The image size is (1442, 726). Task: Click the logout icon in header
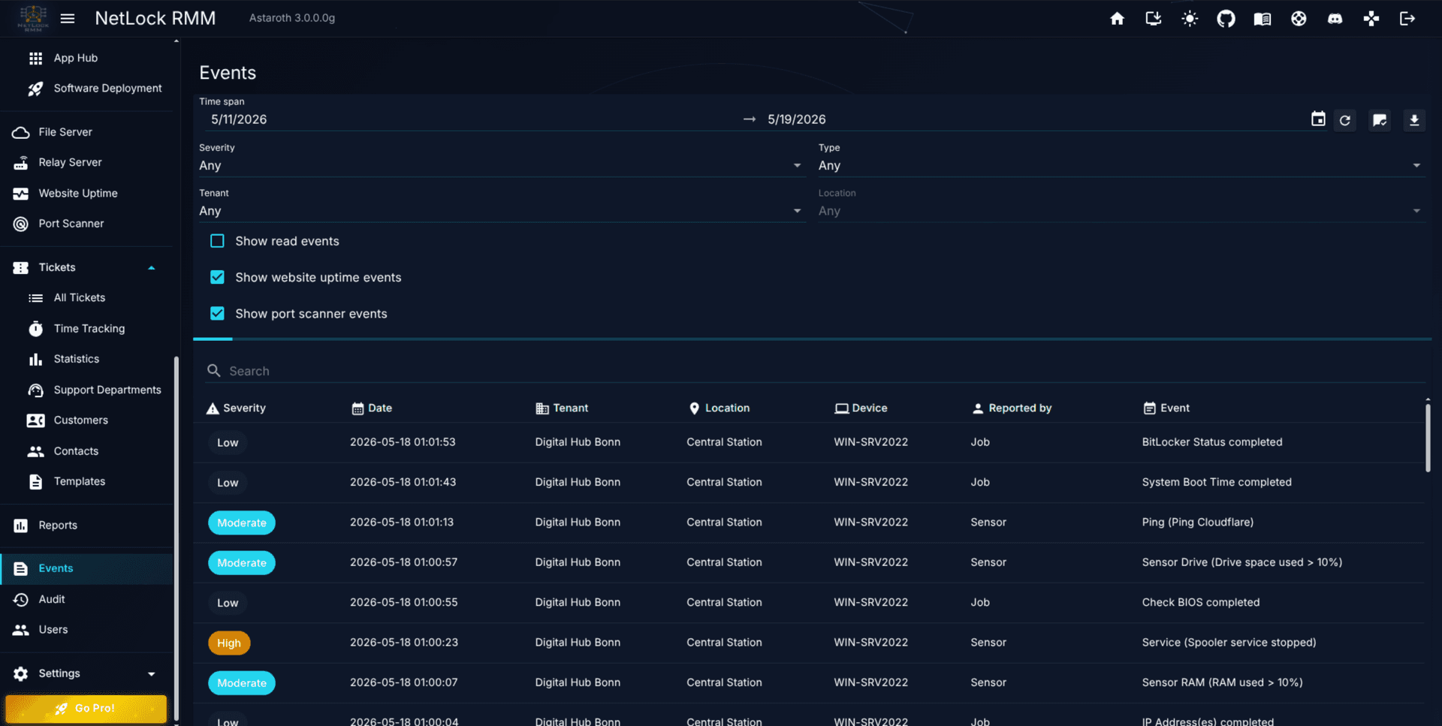[x=1407, y=19]
